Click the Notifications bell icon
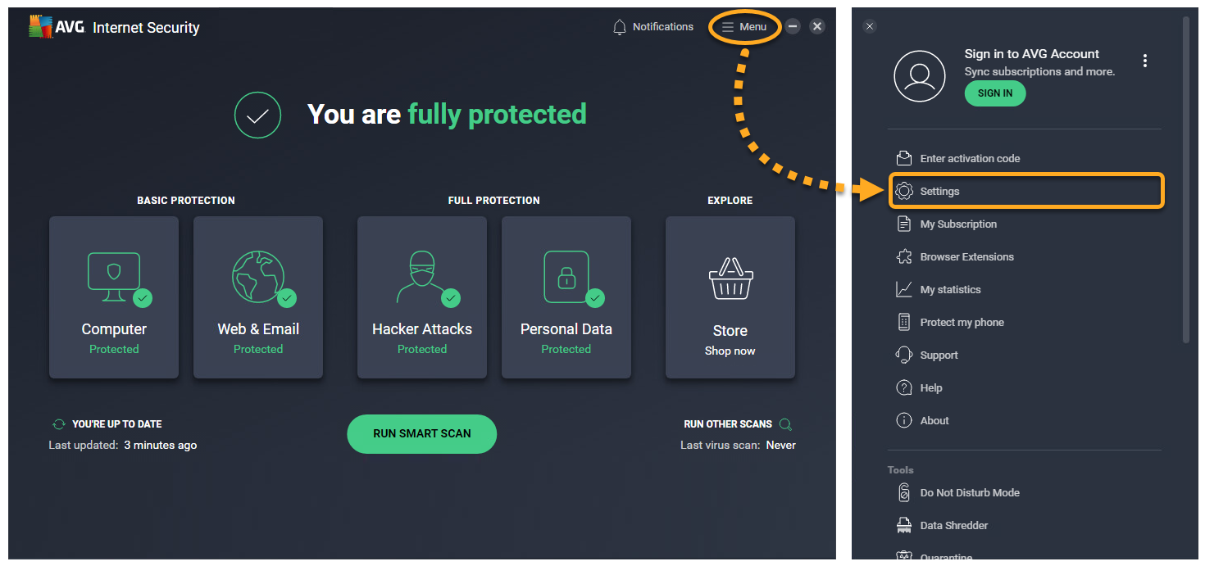Image resolution: width=1205 pixels, height=566 pixels. [620, 27]
